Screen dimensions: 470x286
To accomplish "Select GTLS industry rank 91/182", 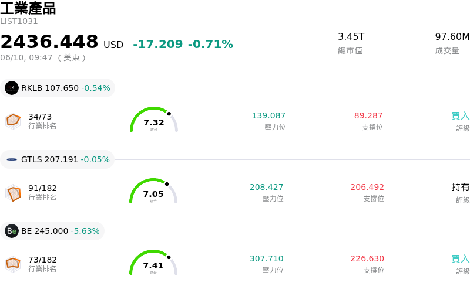I will [42, 188].
